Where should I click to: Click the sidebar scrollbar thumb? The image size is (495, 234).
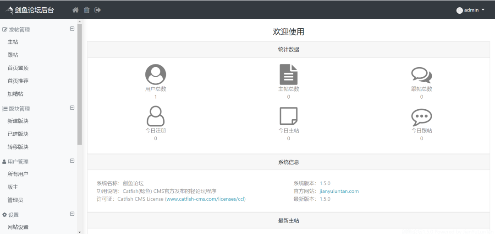(80, 84)
